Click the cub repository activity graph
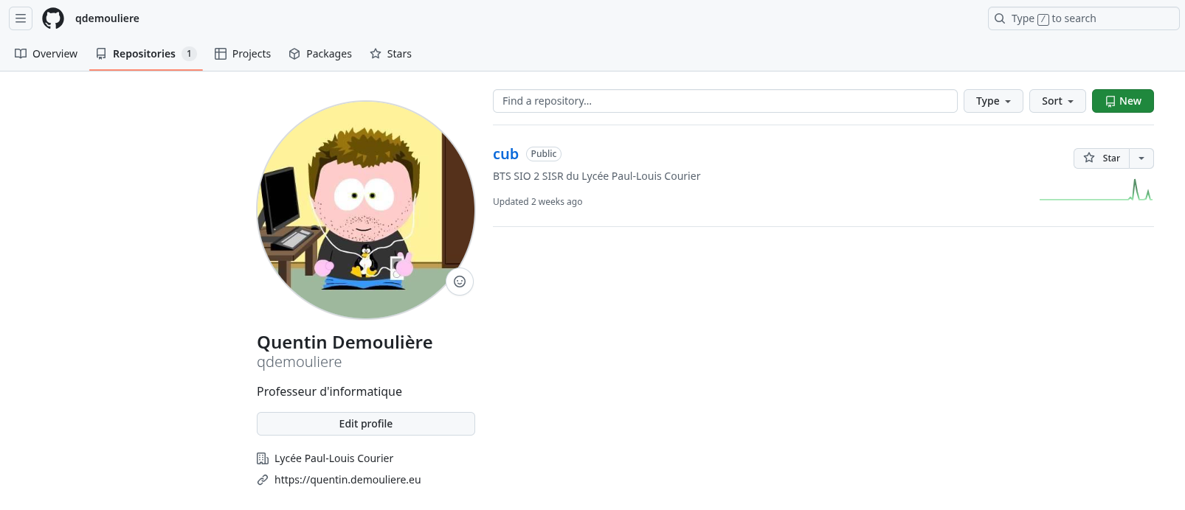The image size is (1185, 510). coord(1096,191)
